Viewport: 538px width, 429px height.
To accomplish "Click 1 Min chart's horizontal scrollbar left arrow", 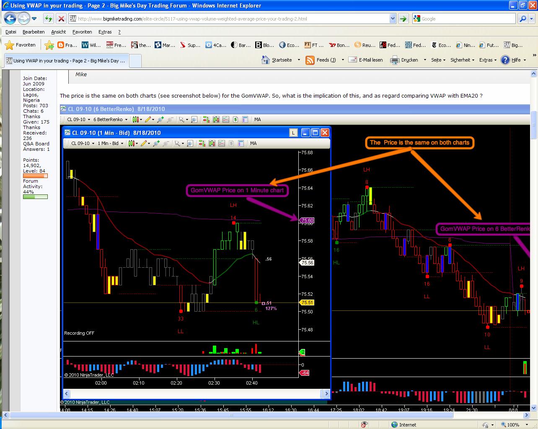I will coord(67,393).
